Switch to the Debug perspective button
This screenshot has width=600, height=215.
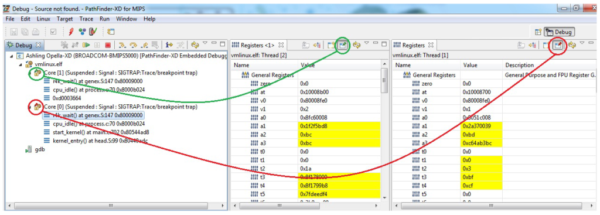tap(560, 32)
